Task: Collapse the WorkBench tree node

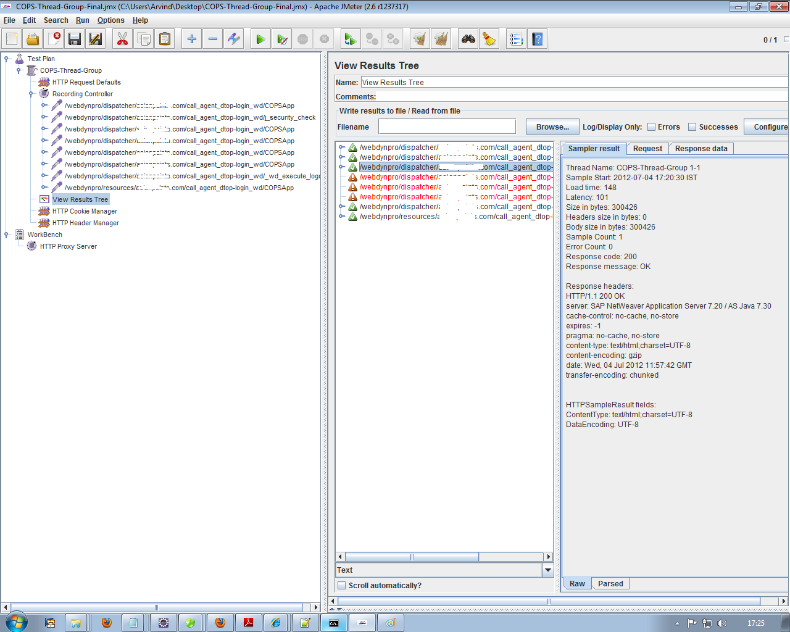Action: tap(7, 235)
